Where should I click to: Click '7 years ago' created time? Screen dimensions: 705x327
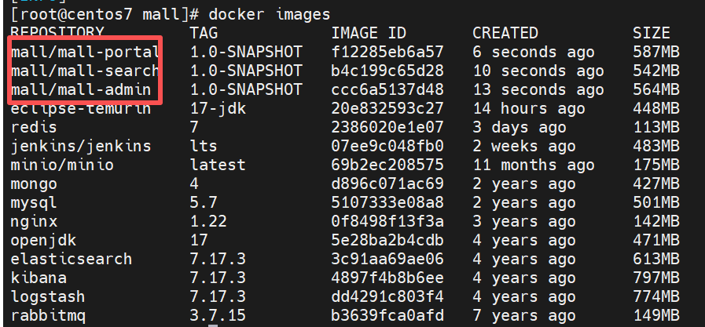tap(523, 316)
